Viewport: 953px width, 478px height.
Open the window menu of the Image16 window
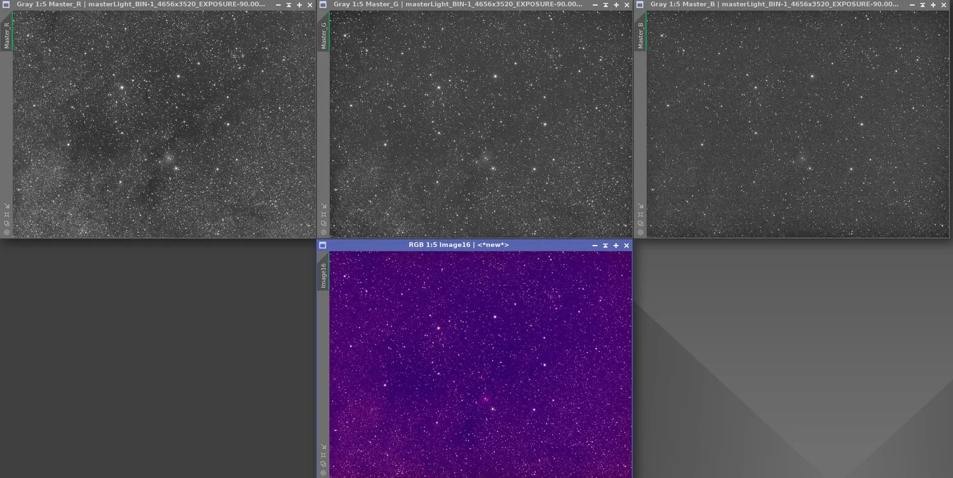click(x=322, y=245)
